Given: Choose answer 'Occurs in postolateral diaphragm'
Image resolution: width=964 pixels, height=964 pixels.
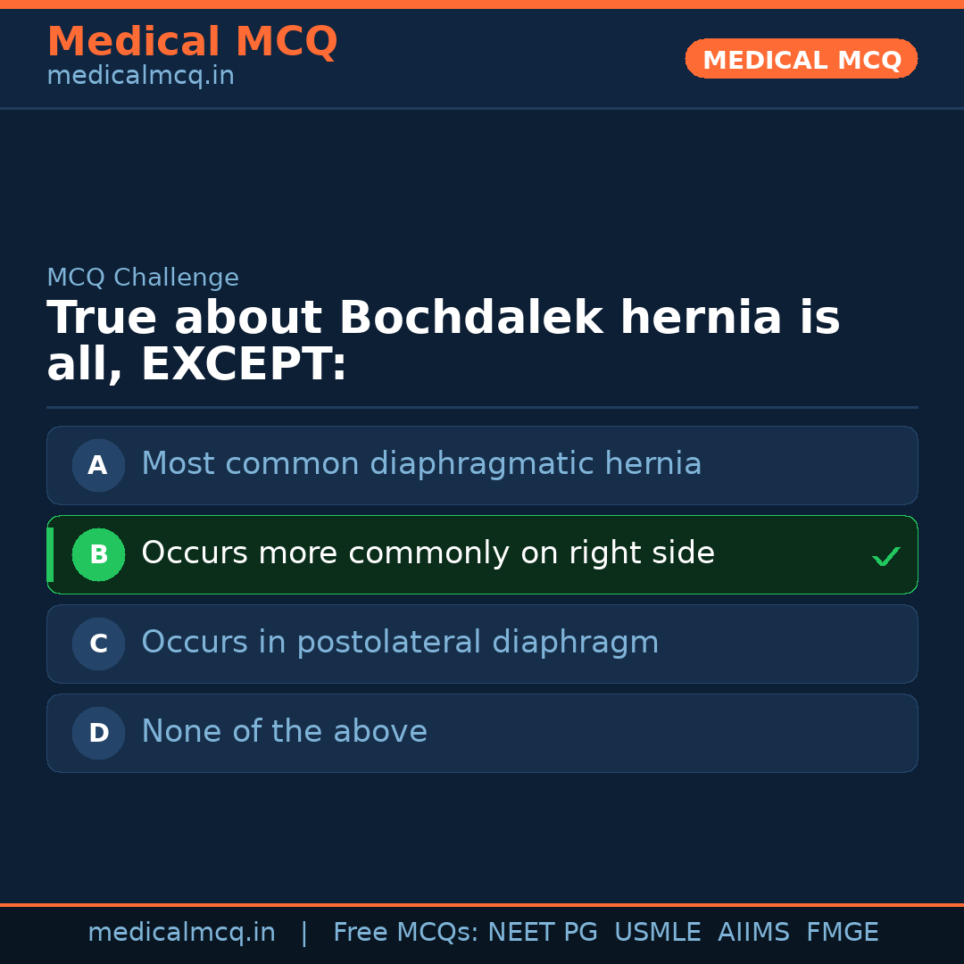Looking at the screenshot, I should point(400,643).
